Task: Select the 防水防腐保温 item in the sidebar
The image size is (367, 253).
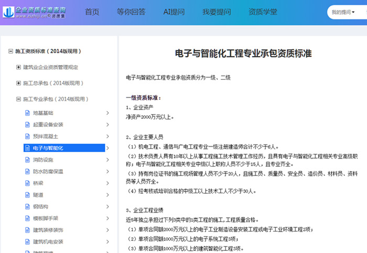Action: (48, 171)
